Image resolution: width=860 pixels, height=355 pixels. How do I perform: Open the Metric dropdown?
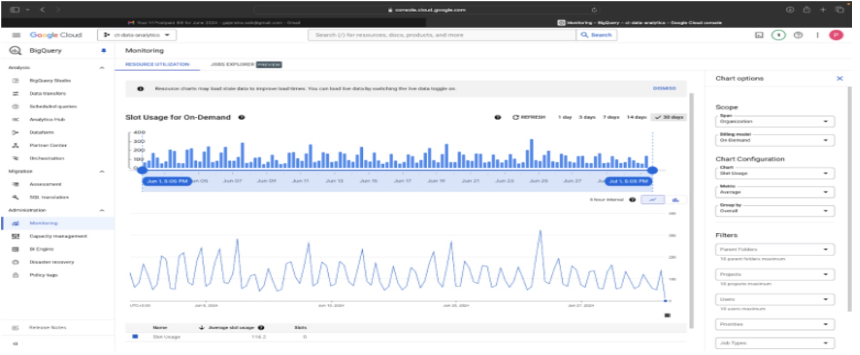point(775,192)
